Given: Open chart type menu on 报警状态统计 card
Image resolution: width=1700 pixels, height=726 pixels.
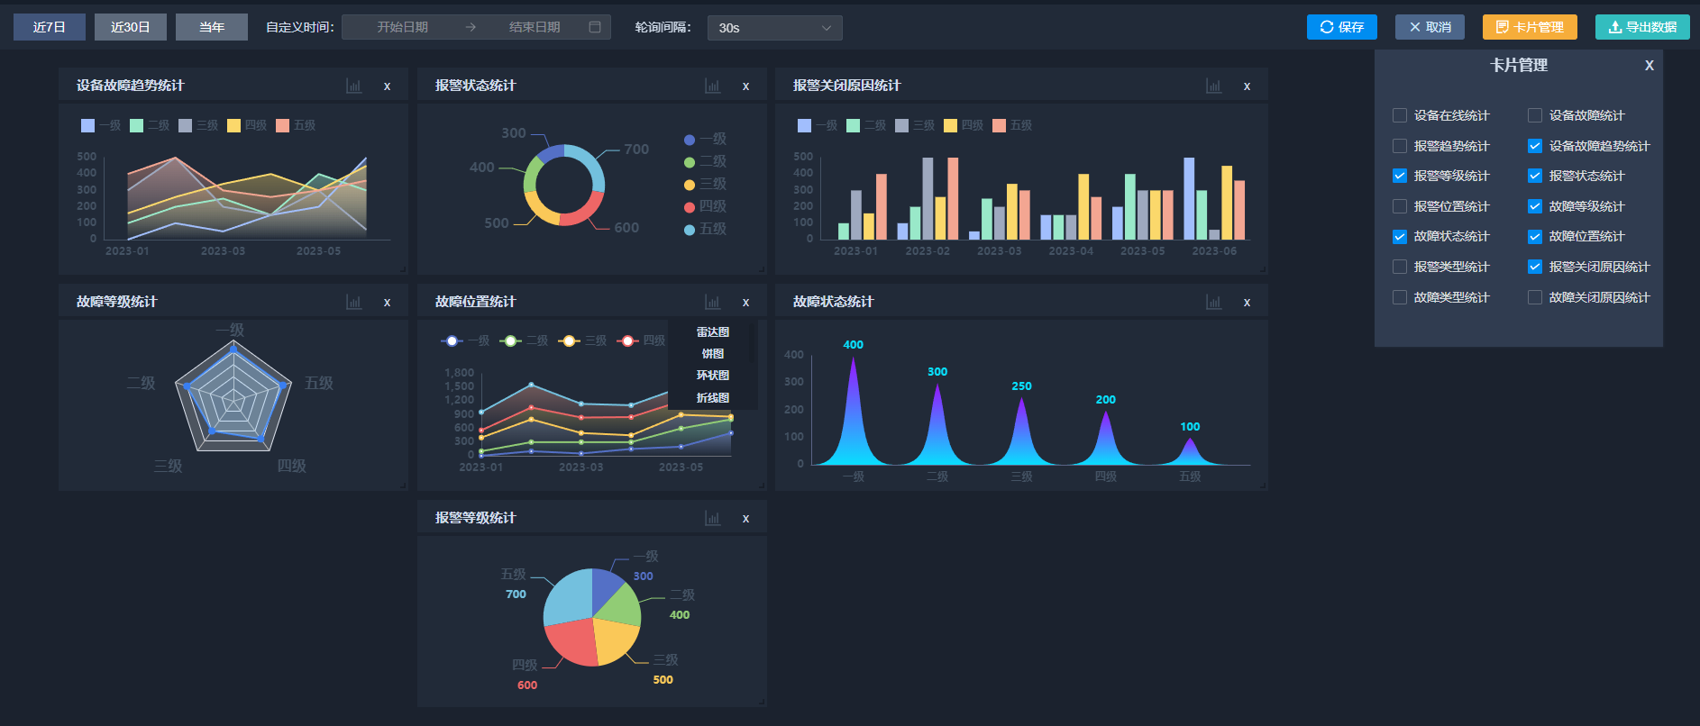Looking at the screenshot, I should pos(712,86).
